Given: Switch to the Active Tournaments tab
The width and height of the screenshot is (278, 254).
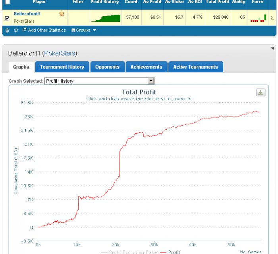Looking at the screenshot, I should point(195,67).
